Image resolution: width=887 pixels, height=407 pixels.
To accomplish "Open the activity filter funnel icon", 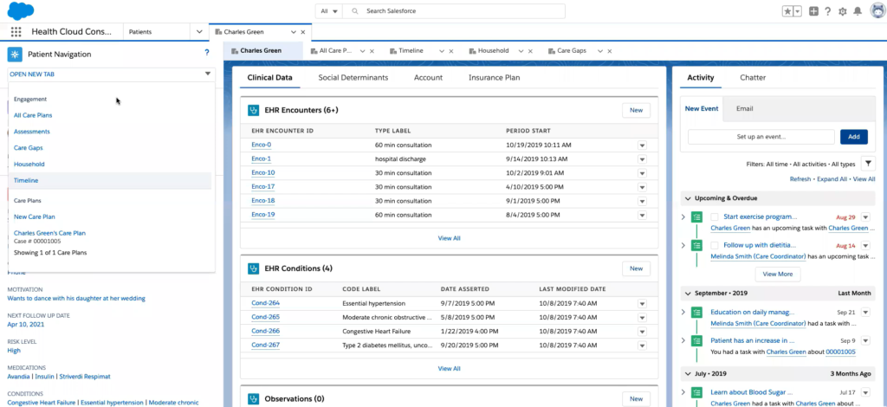I will coord(868,164).
